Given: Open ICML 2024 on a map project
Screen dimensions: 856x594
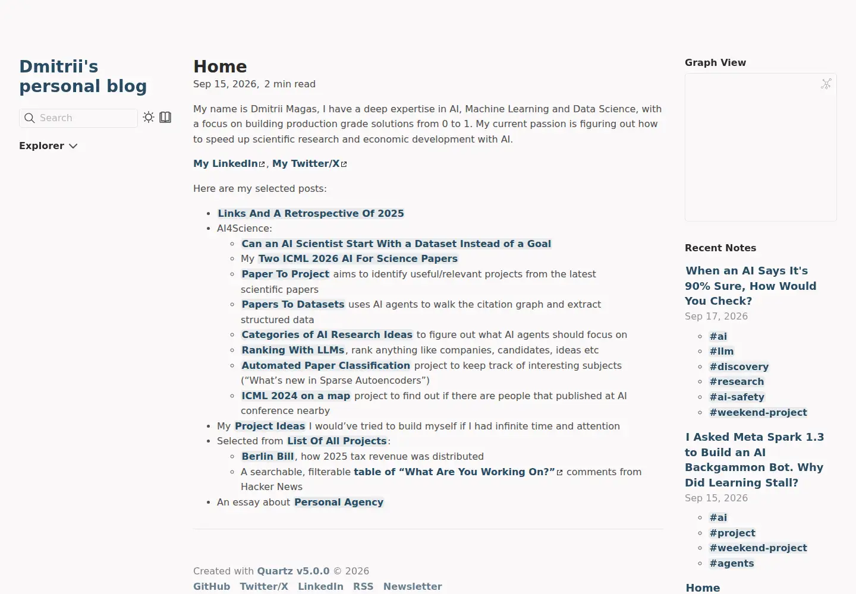Looking at the screenshot, I should [296, 396].
